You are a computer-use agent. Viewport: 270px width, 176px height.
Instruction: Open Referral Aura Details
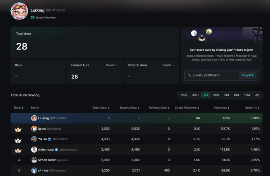click(168, 65)
